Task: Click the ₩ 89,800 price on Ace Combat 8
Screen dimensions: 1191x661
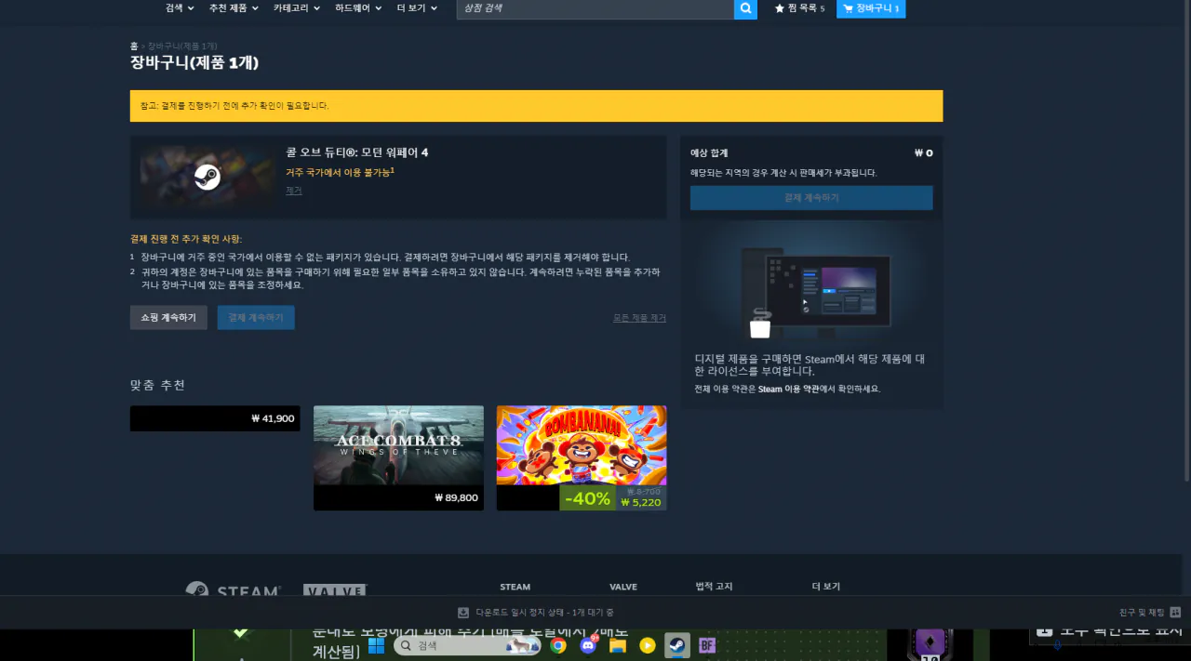Action: (x=456, y=497)
